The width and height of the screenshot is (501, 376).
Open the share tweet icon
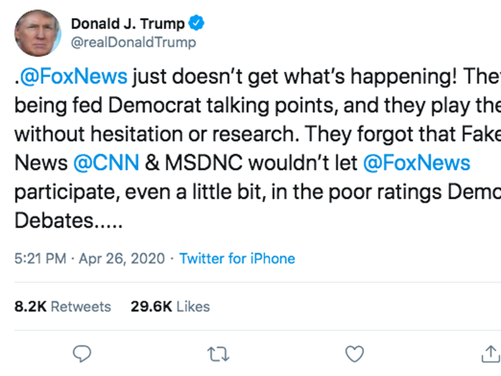490,354
